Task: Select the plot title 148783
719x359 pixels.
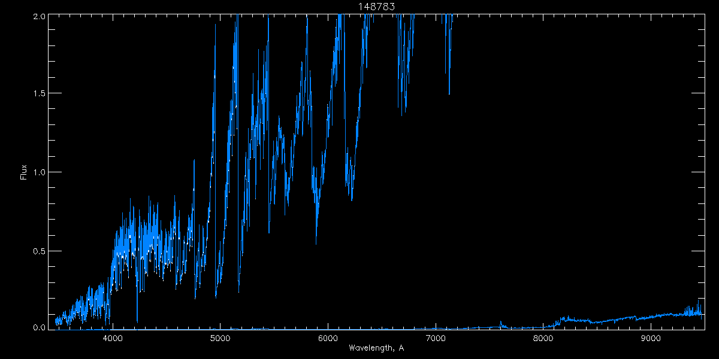Action: pos(376,7)
